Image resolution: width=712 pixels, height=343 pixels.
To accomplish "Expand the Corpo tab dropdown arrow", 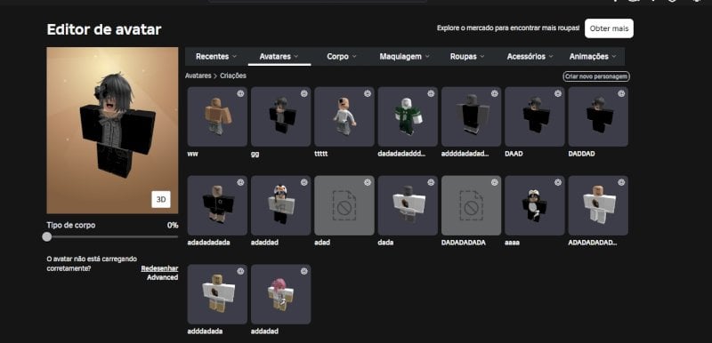I will 354,57.
